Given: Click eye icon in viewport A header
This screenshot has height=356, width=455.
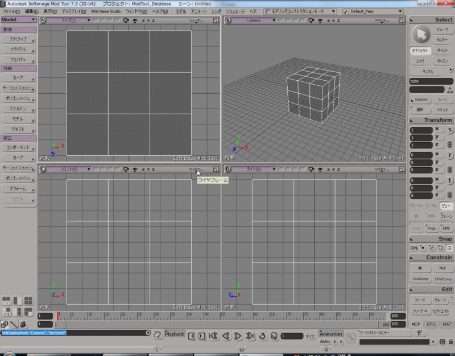Looking at the screenshot, I should pyautogui.click(x=135, y=20).
